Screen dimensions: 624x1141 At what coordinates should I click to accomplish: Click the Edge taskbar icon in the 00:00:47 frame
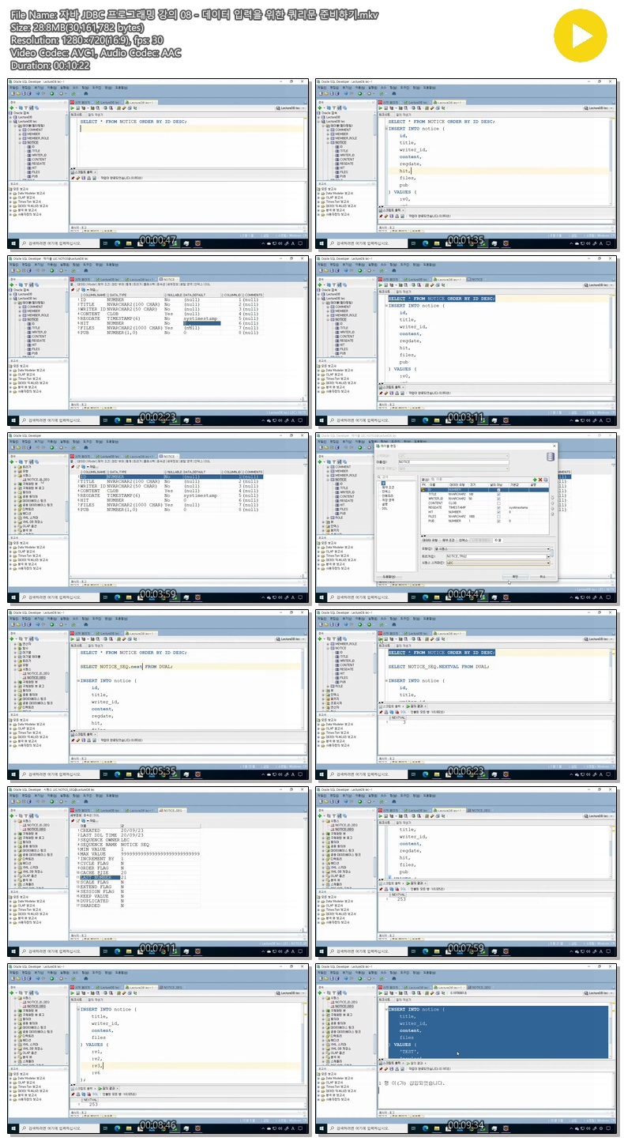(x=118, y=243)
